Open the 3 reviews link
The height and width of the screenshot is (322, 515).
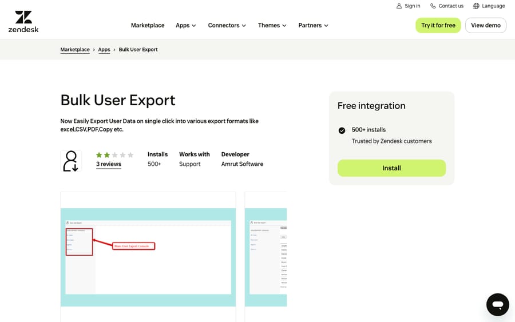[108, 164]
